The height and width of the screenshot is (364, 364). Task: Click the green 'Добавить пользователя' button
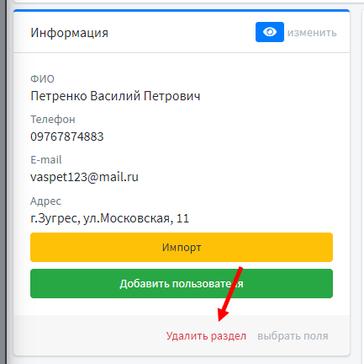tap(182, 283)
